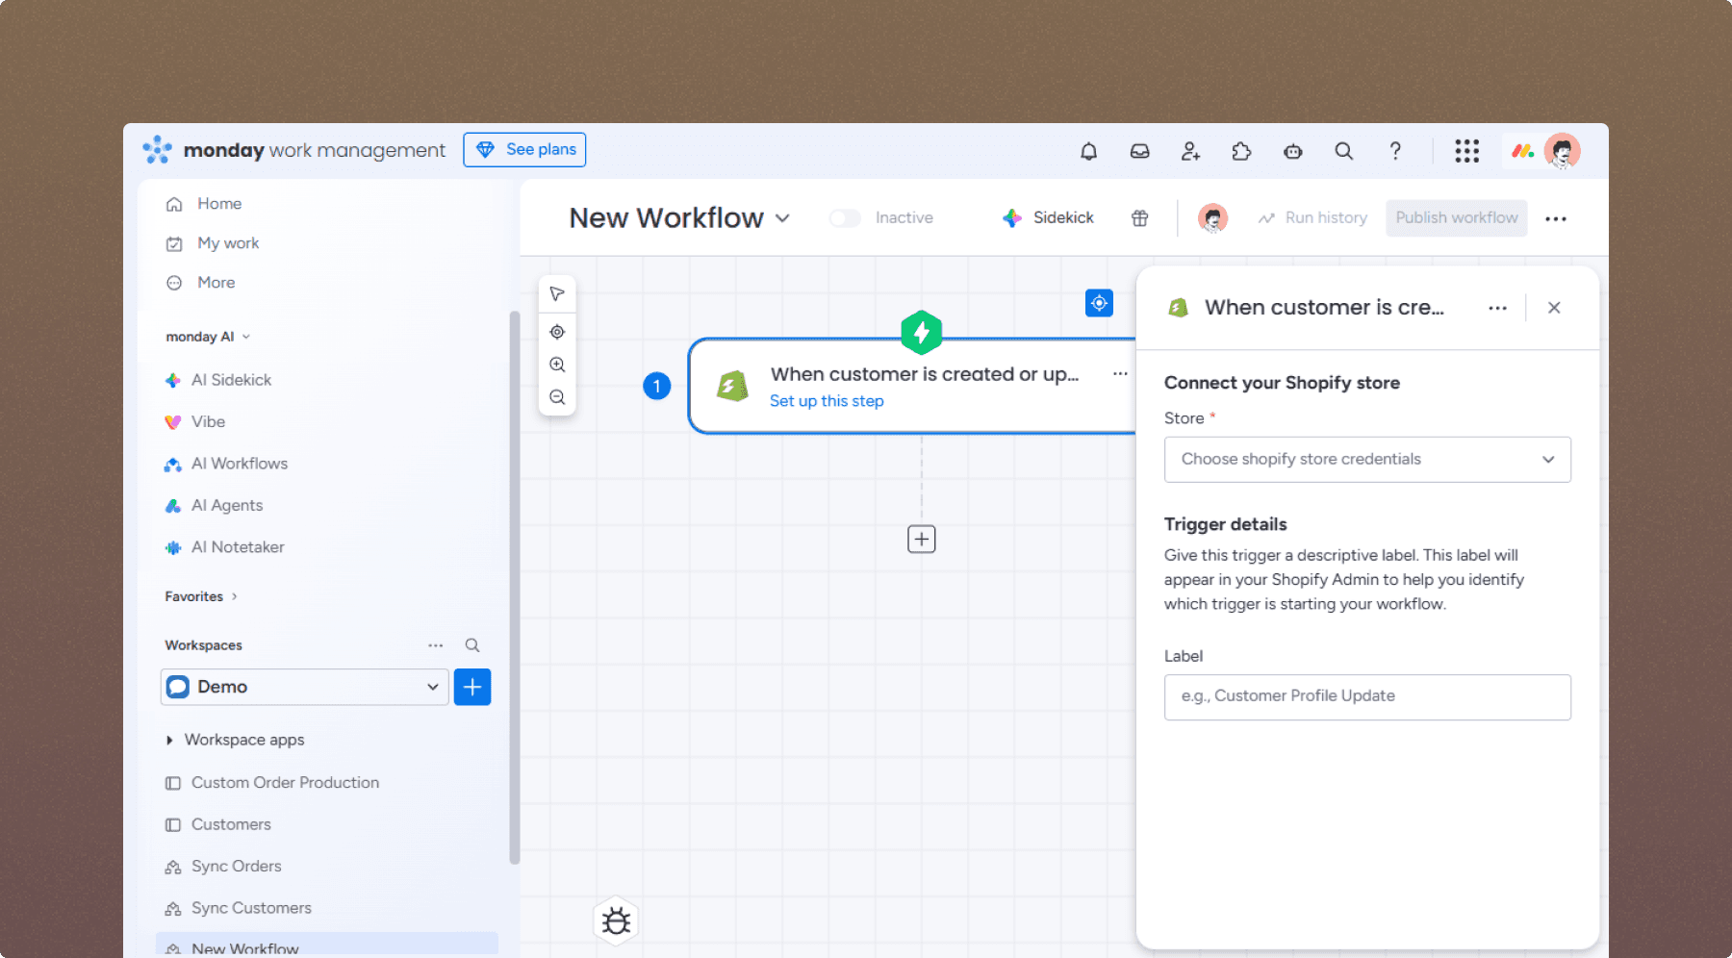
Task: Click the blue locate icon on canvas
Action: pyautogui.click(x=1099, y=303)
